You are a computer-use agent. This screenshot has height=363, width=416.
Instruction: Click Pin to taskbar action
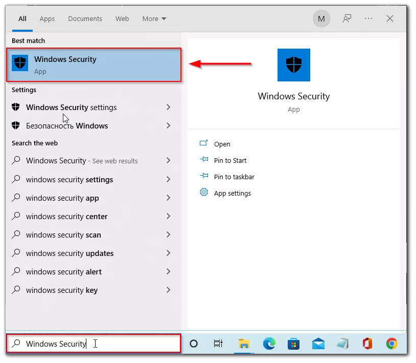click(x=234, y=177)
